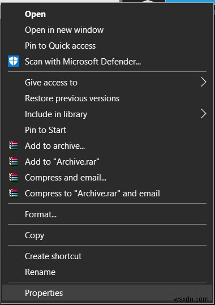
Task: Click the WinRAR icon beside Add to archive
Action: [14, 145]
